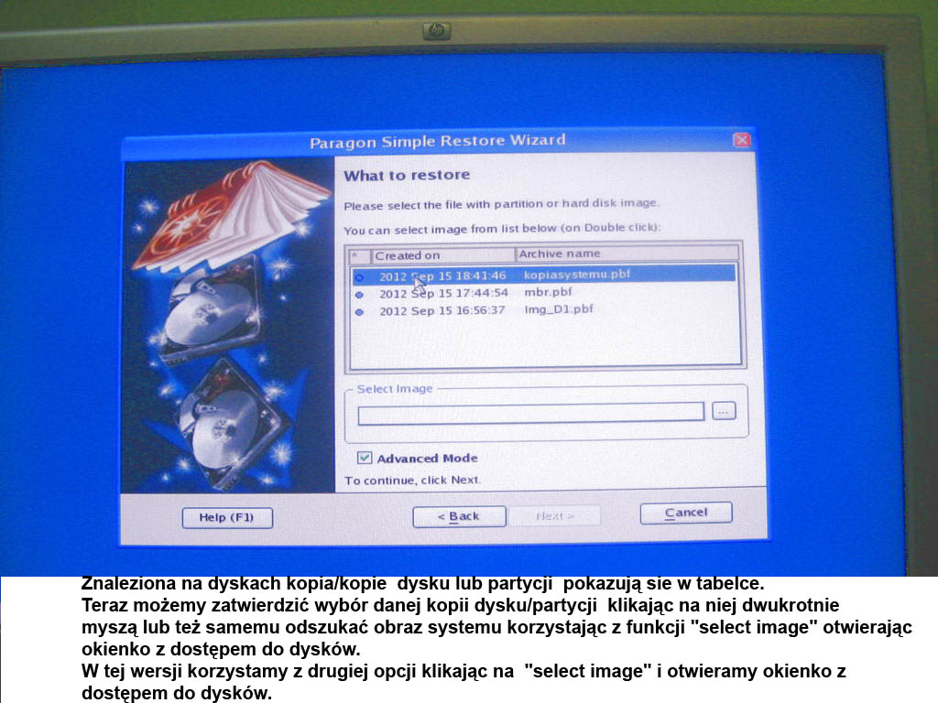Focus the Select Image path field
The height and width of the screenshot is (703, 938).
(x=530, y=413)
